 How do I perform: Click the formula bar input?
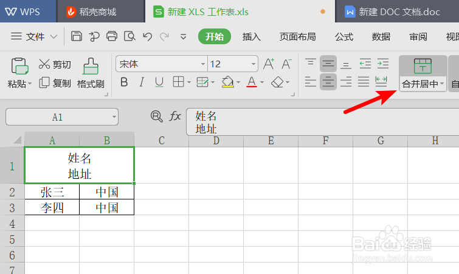[323, 122]
